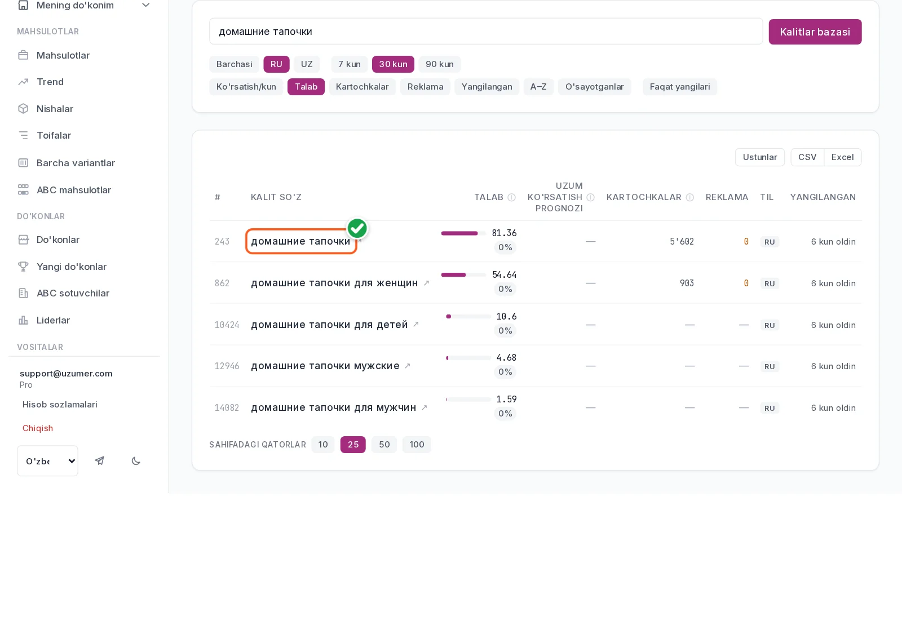The image size is (902, 634).
Task: Click the Kalitlar bazasi button
Action: tap(815, 32)
